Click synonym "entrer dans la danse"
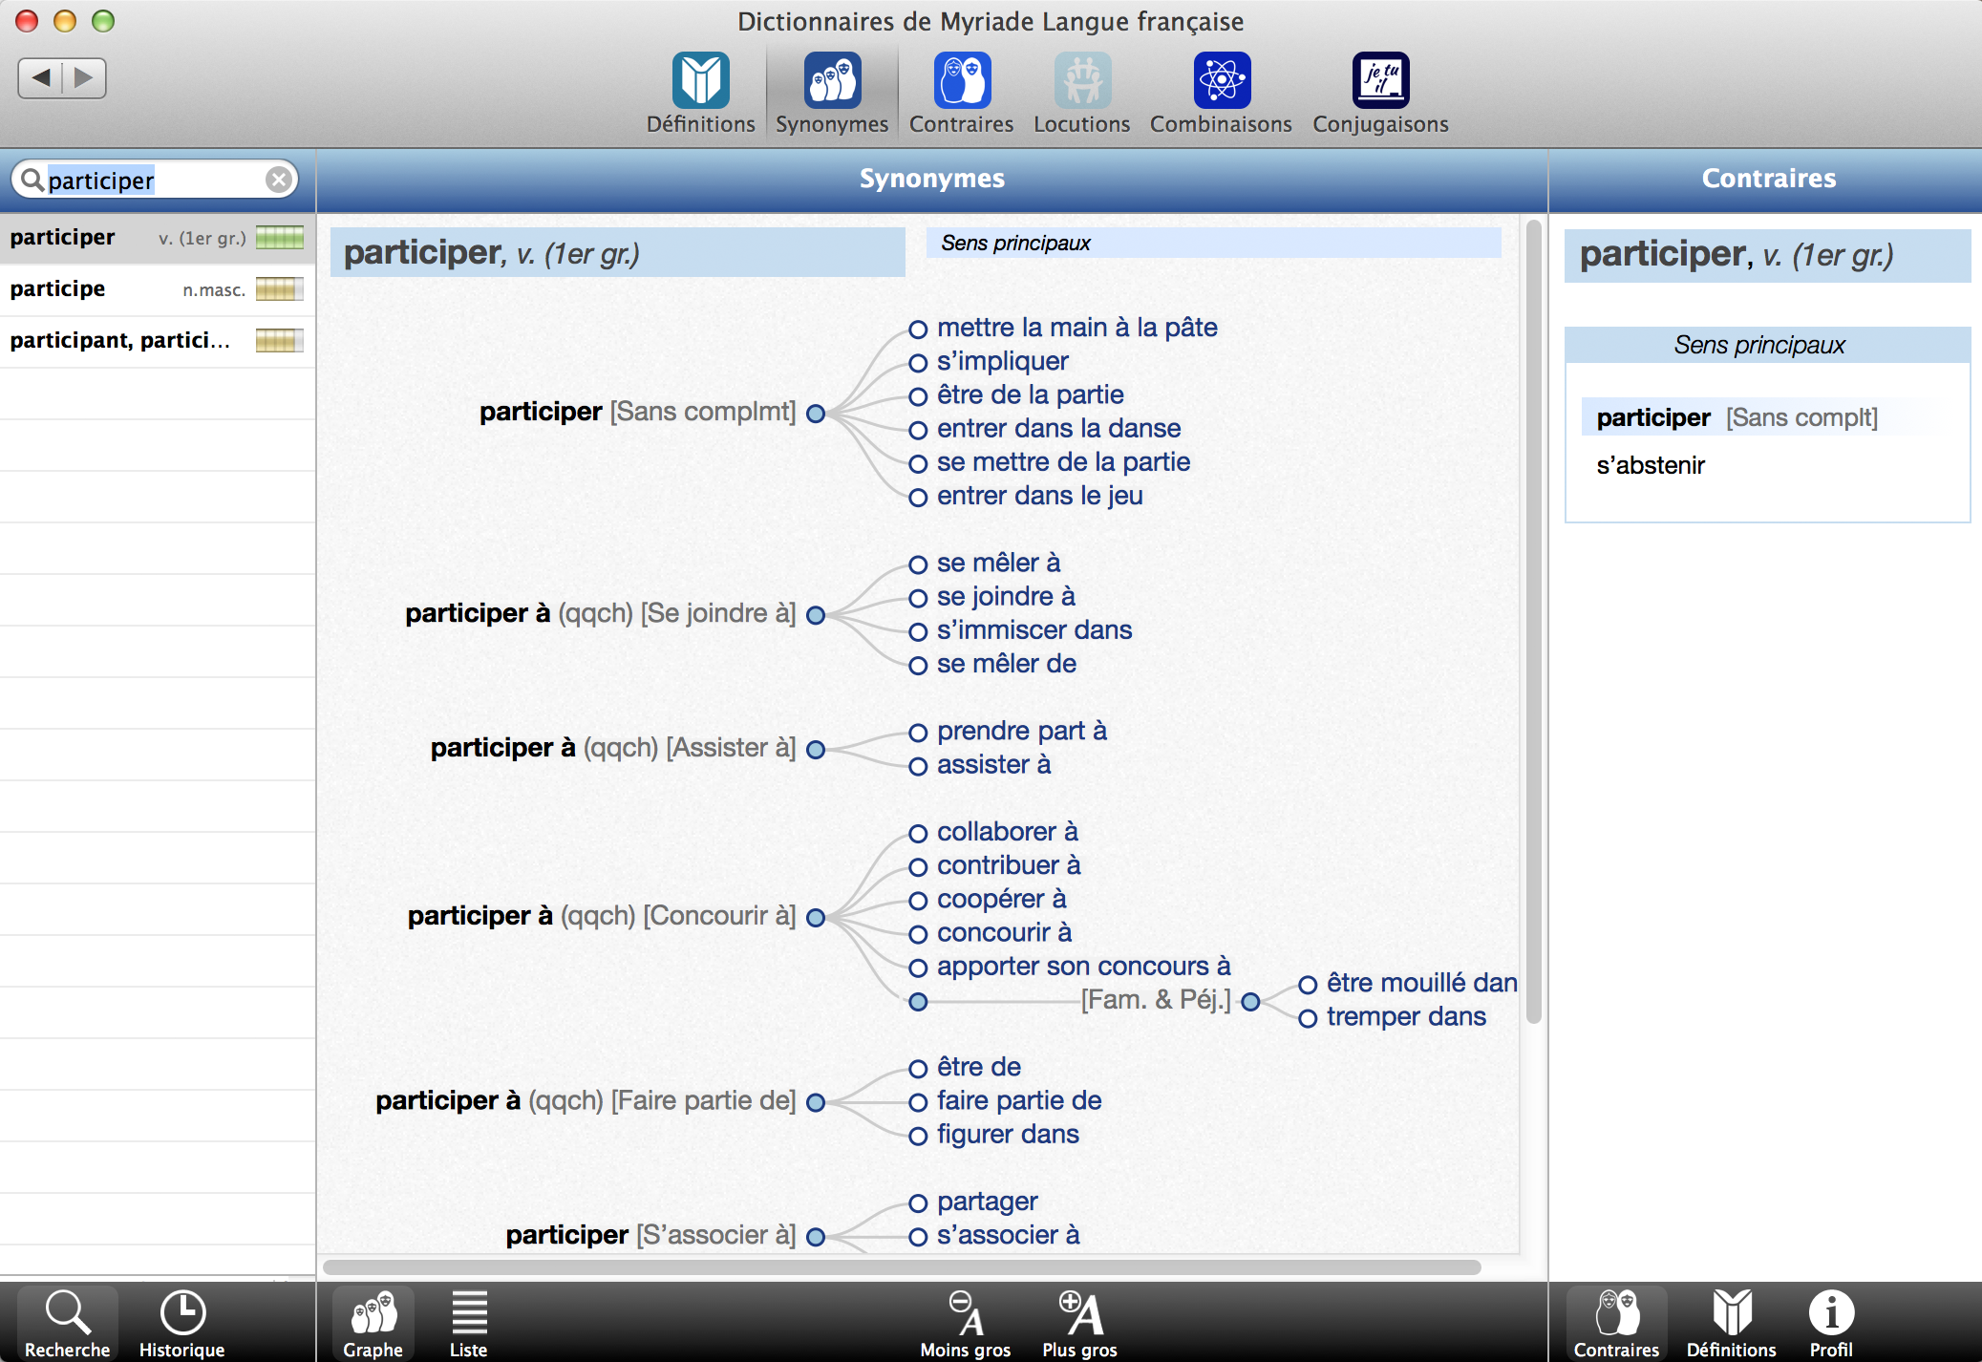 1059,428
